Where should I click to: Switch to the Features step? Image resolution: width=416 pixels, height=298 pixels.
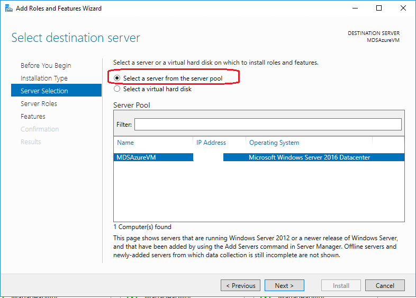tap(33, 117)
